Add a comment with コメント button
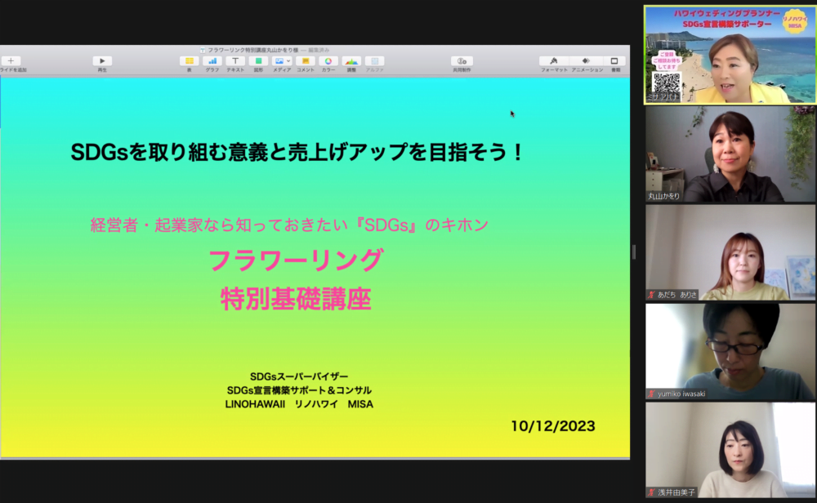 pyautogui.click(x=306, y=60)
